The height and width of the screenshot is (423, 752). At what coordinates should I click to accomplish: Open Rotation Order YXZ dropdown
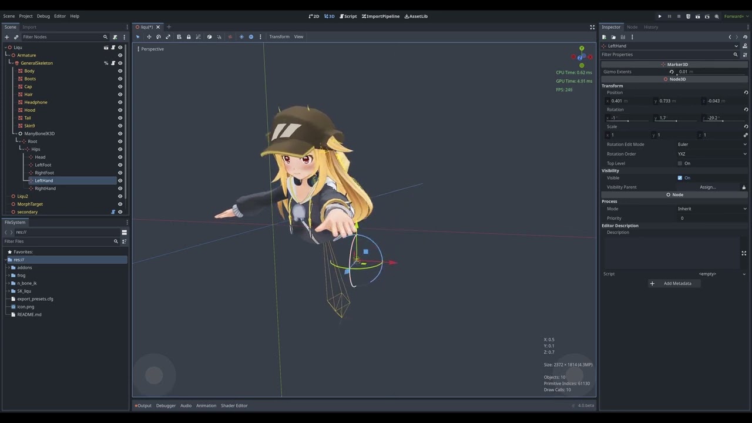[712, 154]
